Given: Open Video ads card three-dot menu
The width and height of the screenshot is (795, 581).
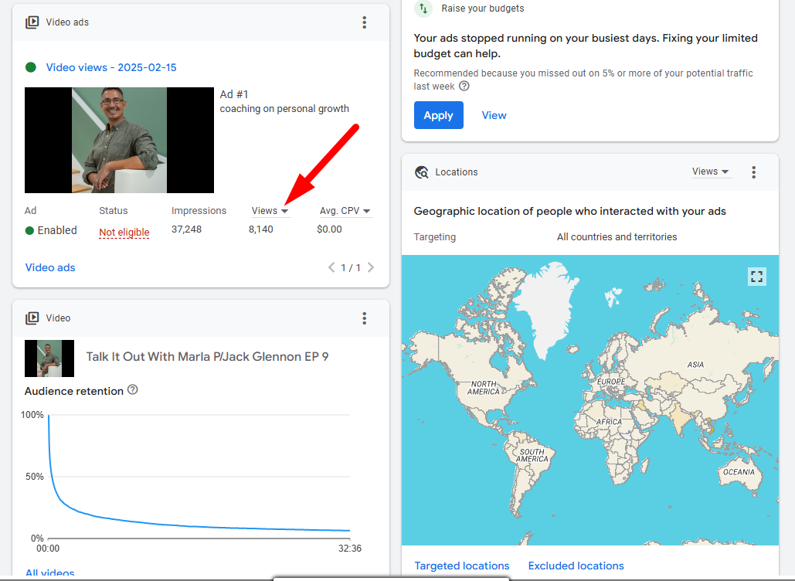Looking at the screenshot, I should 365,22.
